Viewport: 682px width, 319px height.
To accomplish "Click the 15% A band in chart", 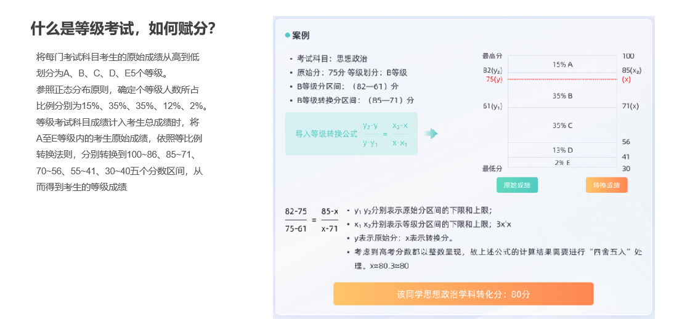I will click(x=562, y=64).
